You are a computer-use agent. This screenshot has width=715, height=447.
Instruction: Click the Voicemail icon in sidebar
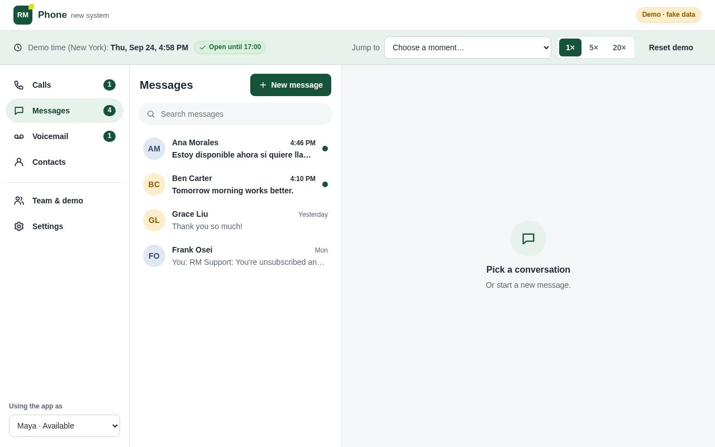tap(19, 136)
